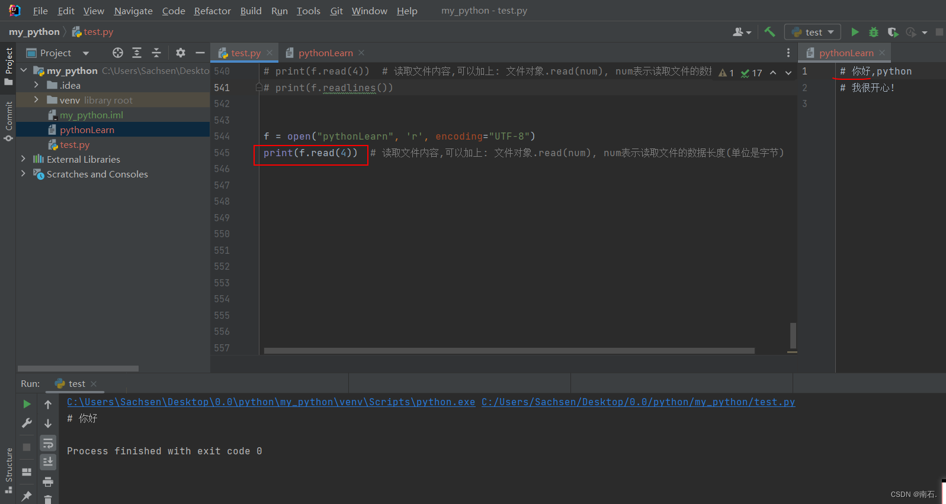The height and width of the screenshot is (504, 946).
Task: Click Project panel horizontal scrollbar
Action: tap(78, 369)
